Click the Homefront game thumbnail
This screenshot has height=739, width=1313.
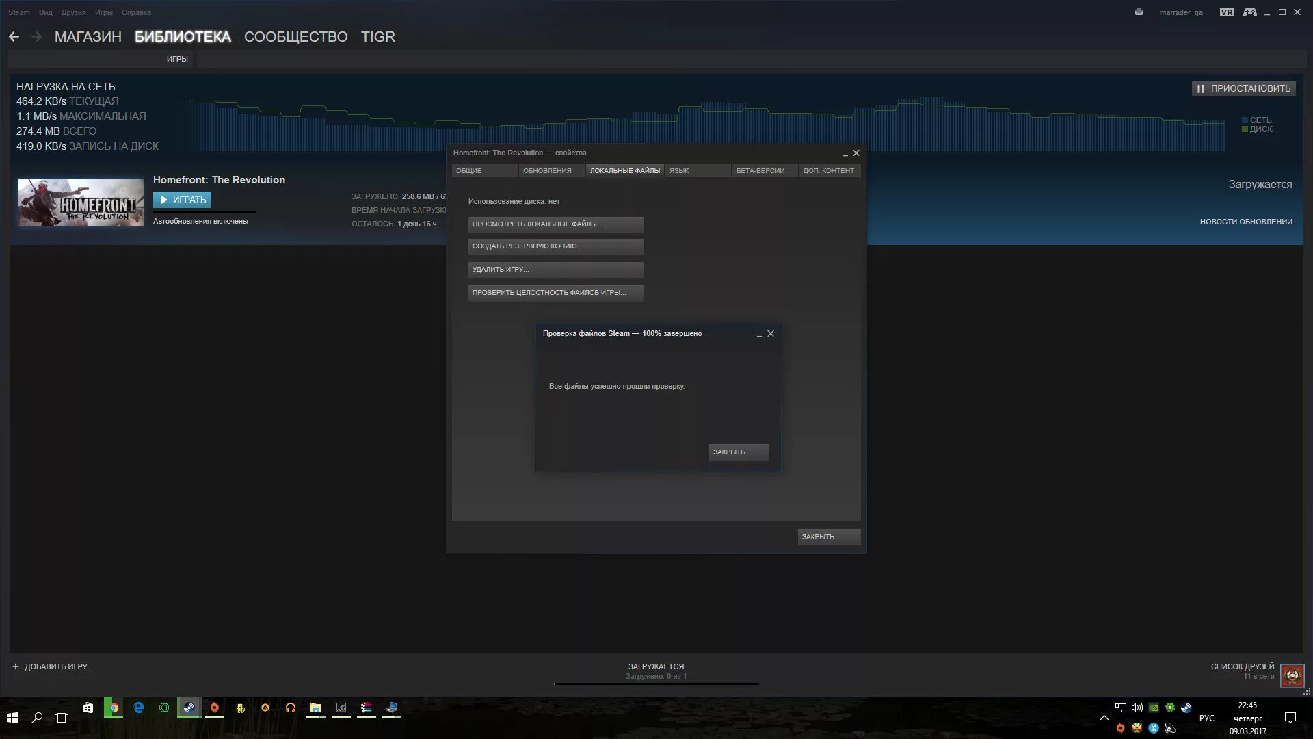tap(80, 203)
